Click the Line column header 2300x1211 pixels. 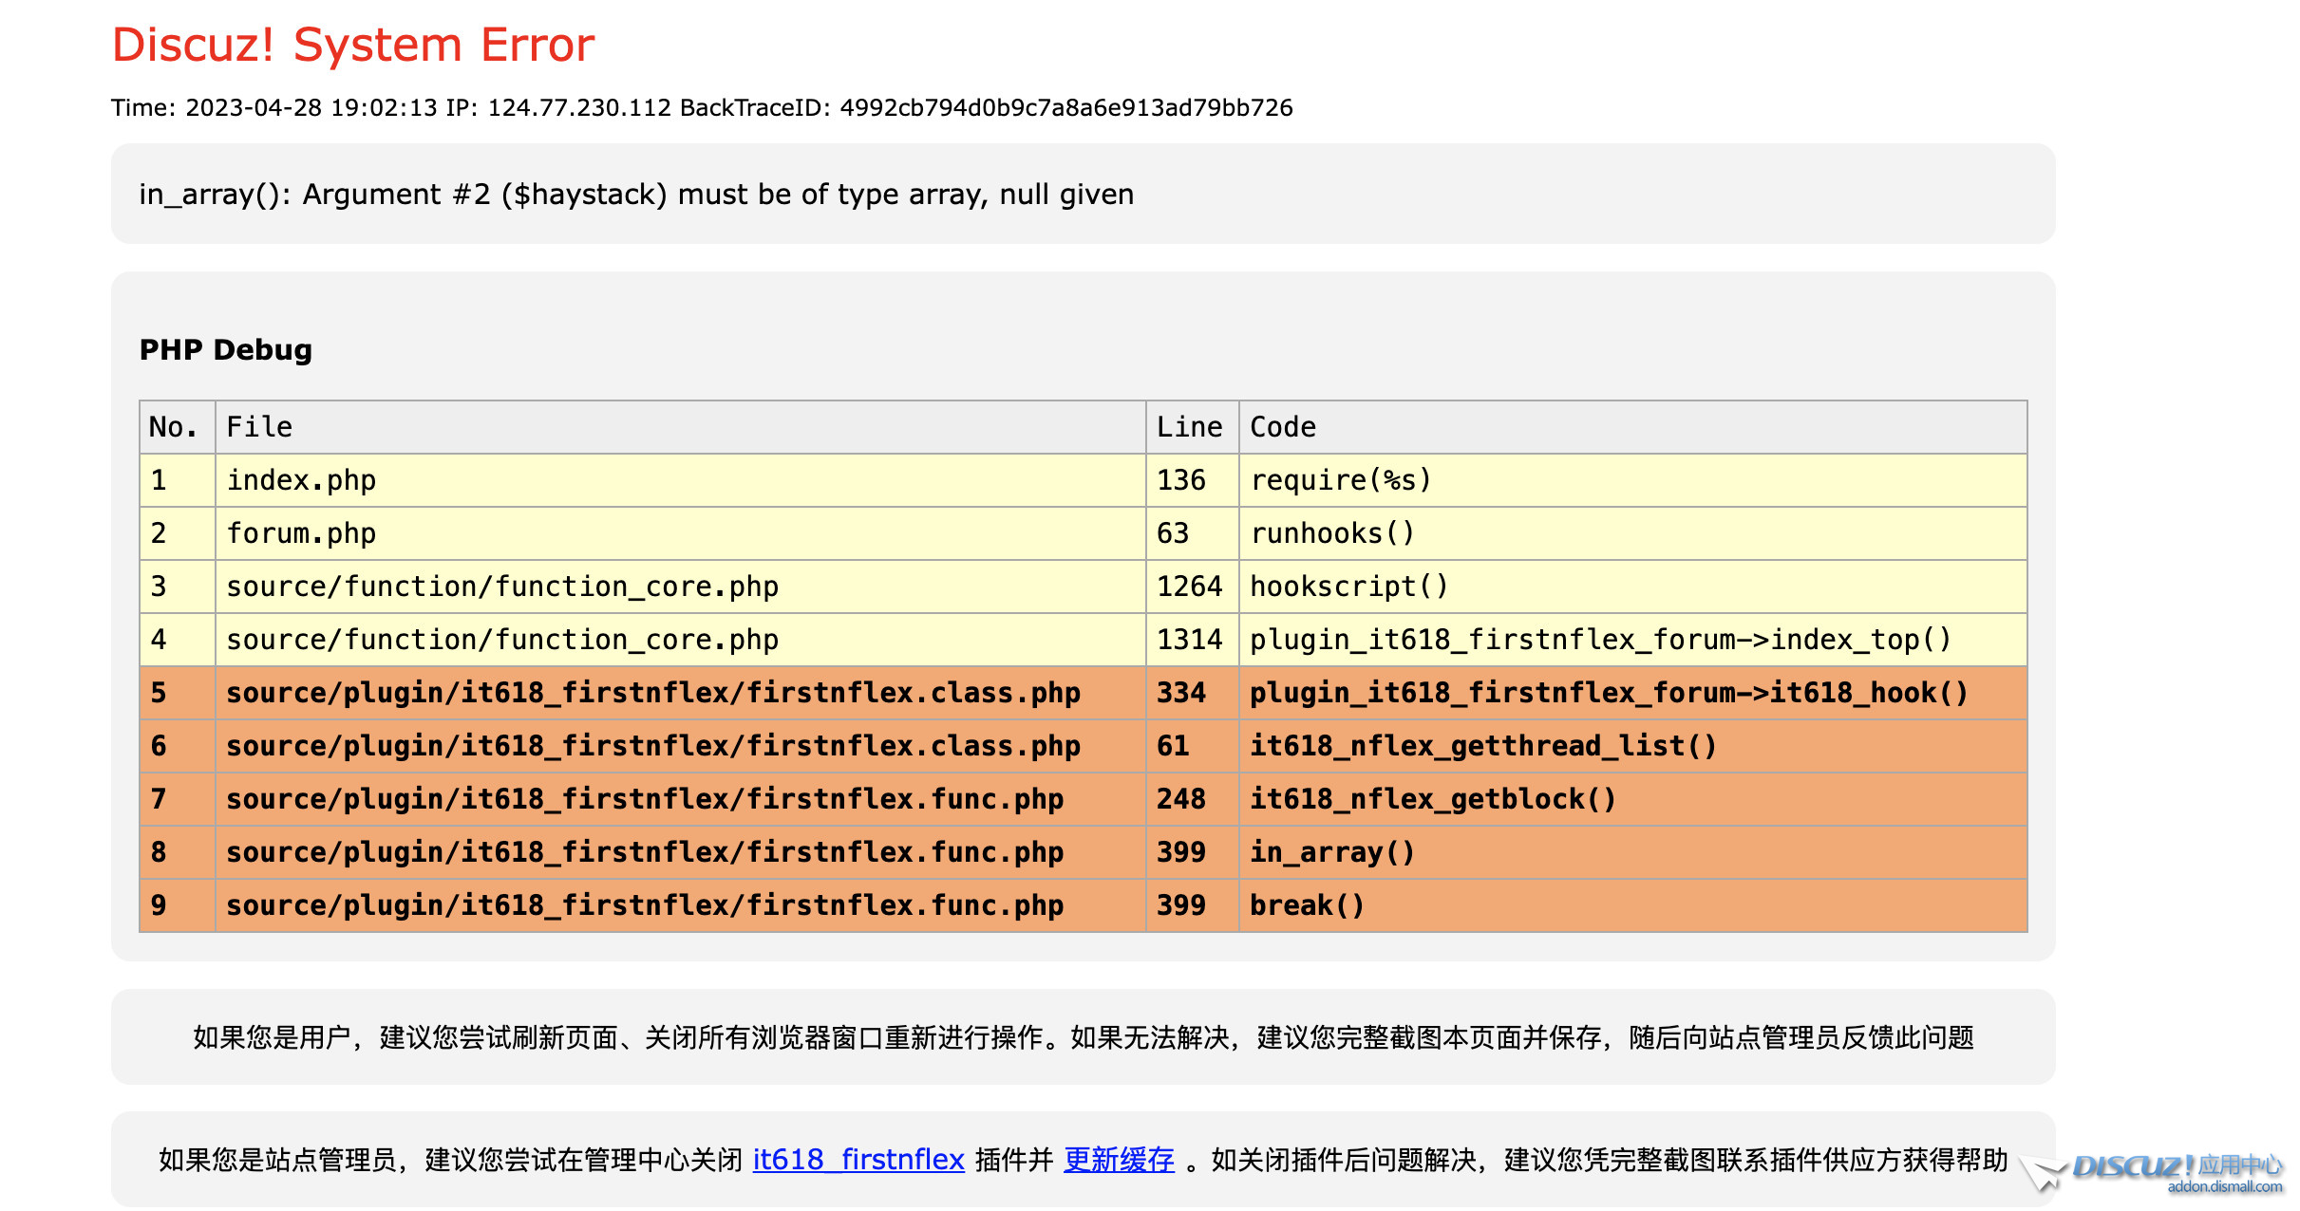[1189, 427]
